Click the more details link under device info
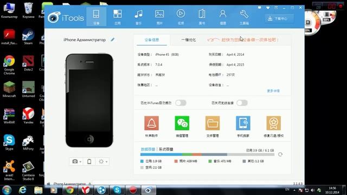The height and width of the screenshot is (195, 347). click(273, 91)
